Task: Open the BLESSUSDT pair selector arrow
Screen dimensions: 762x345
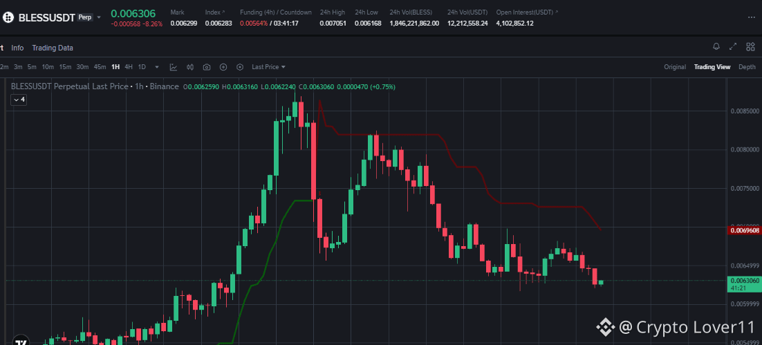Action: tap(99, 17)
